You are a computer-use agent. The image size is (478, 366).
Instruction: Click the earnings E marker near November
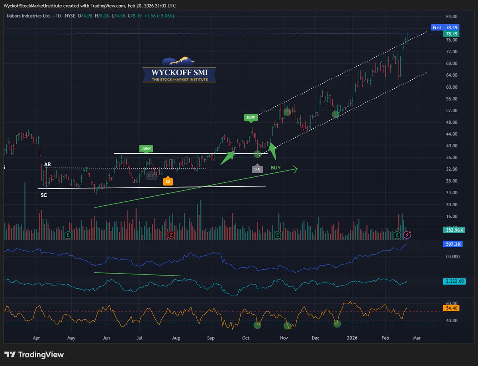tap(277, 235)
